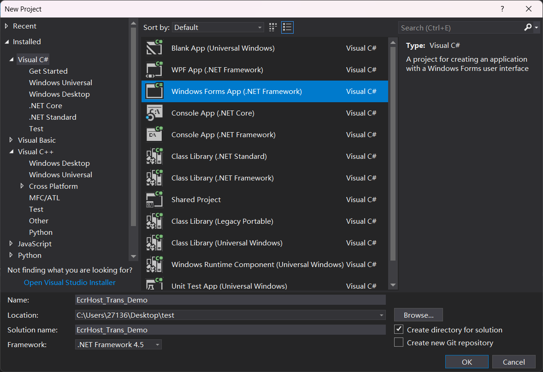Open the help question mark button

pyautogui.click(x=502, y=9)
